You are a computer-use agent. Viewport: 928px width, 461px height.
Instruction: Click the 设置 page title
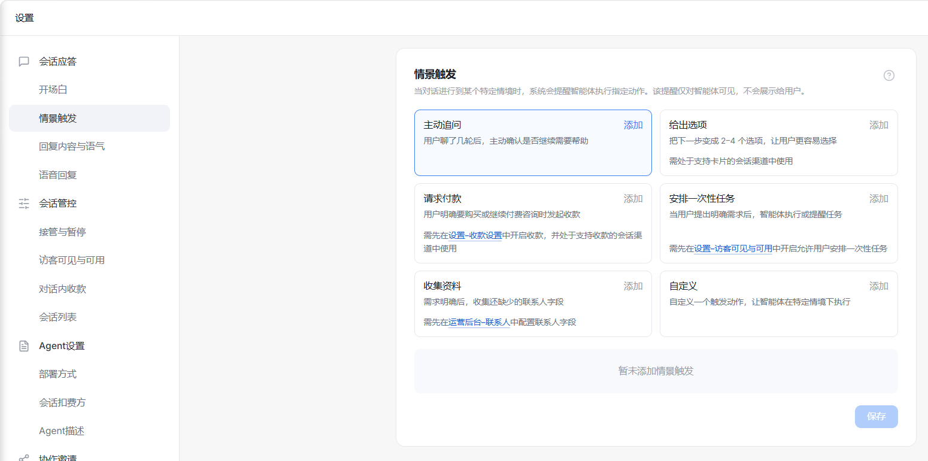(25, 18)
